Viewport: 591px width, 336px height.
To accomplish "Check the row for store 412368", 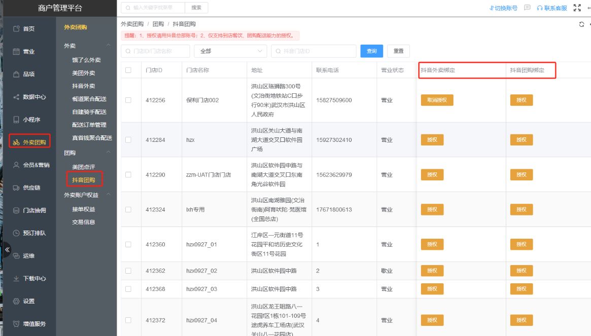I will pos(128,289).
